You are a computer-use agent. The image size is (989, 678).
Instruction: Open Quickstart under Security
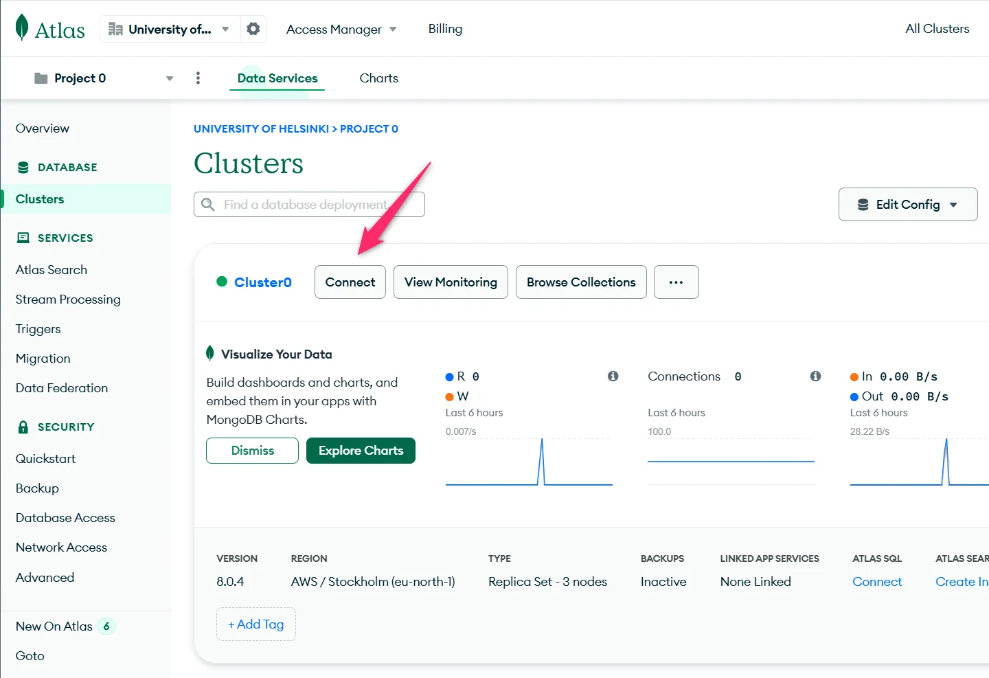[45, 459]
